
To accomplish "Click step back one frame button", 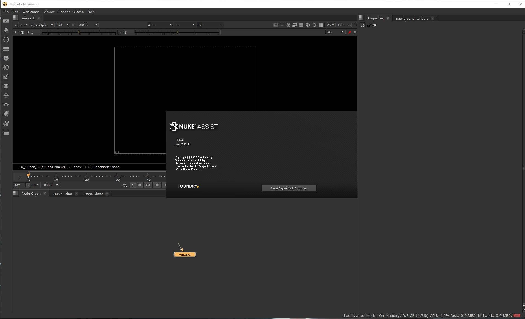I will (157, 185).
